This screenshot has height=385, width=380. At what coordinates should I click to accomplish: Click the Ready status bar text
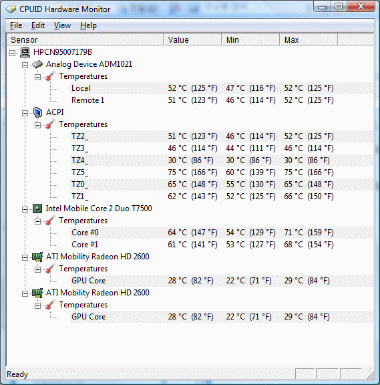coord(17,374)
